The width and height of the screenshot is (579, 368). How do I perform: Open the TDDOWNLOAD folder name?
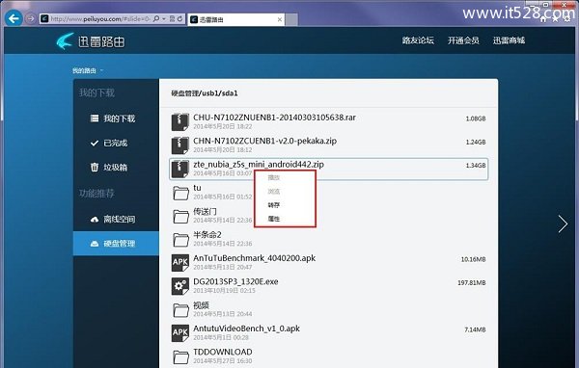223,352
